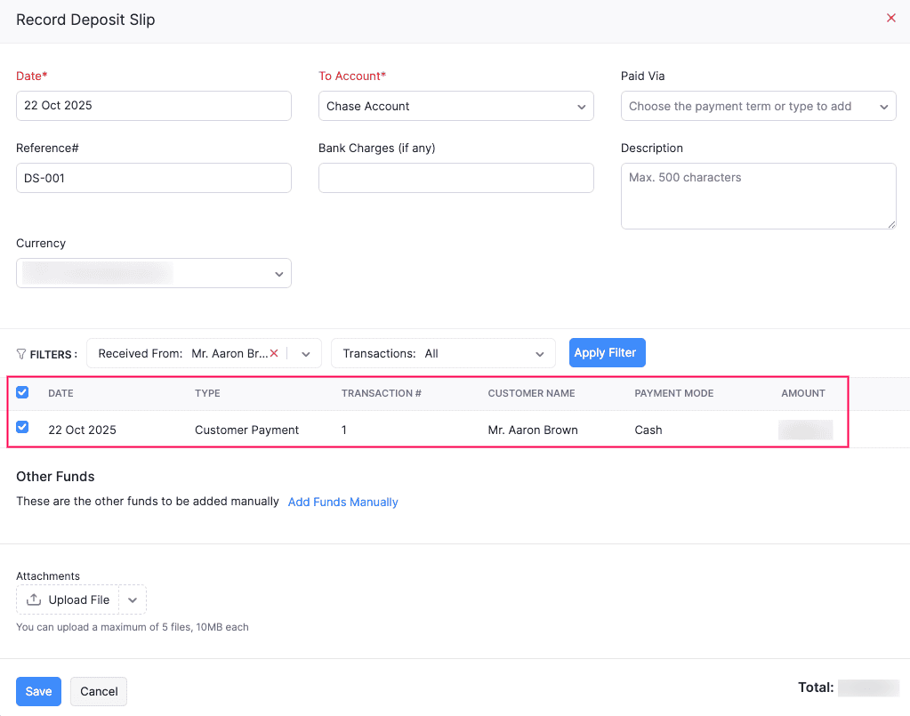
Task: Expand the Paid Via dropdown
Action: coord(758,106)
